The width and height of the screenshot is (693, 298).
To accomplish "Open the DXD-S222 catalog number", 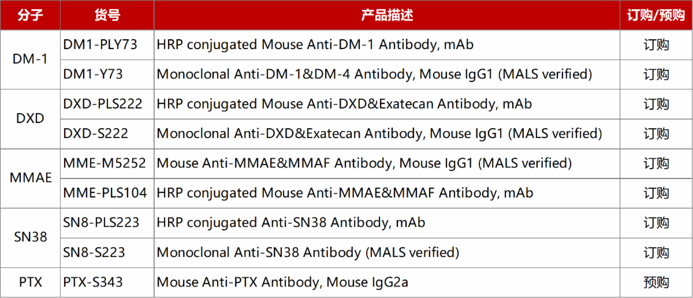I will click(96, 134).
